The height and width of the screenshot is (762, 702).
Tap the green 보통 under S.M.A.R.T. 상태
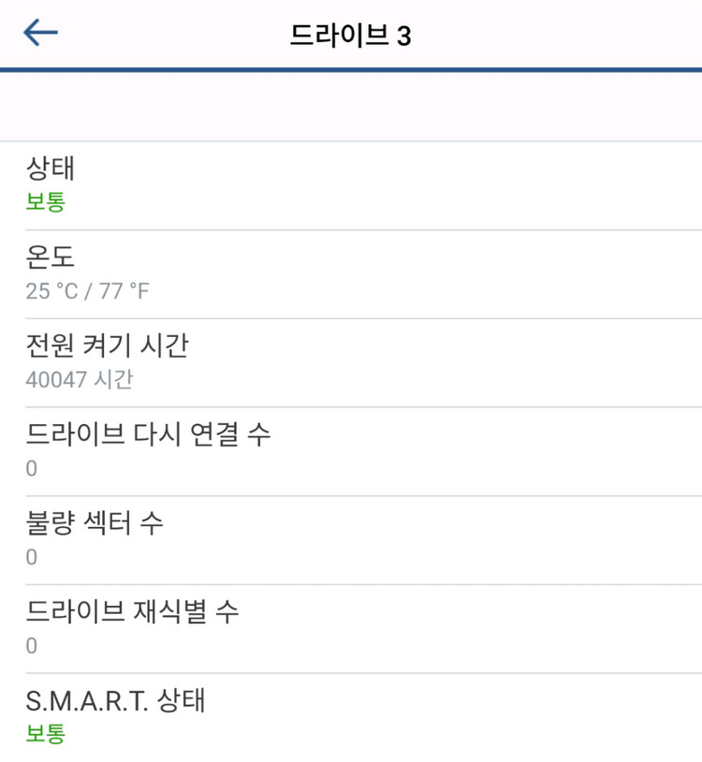coord(46,733)
